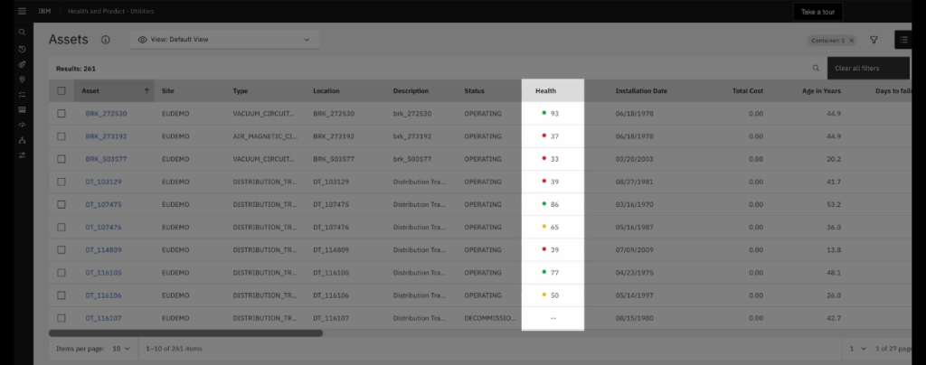Check the box for BRK_273192
This screenshot has height=365, width=926.
tap(61, 136)
